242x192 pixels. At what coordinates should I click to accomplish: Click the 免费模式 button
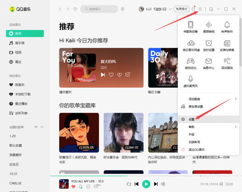(x=181, y=9)
